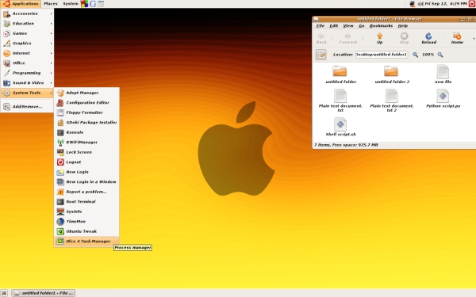This screenshot has height=297, width=476.
Task: Go Up one folder level
Action: point(379,39)
